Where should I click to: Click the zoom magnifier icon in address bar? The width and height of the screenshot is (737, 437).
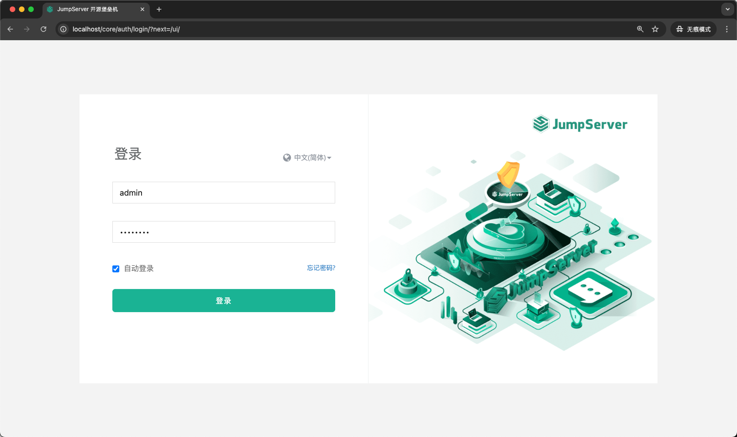(x=640, y=29)
